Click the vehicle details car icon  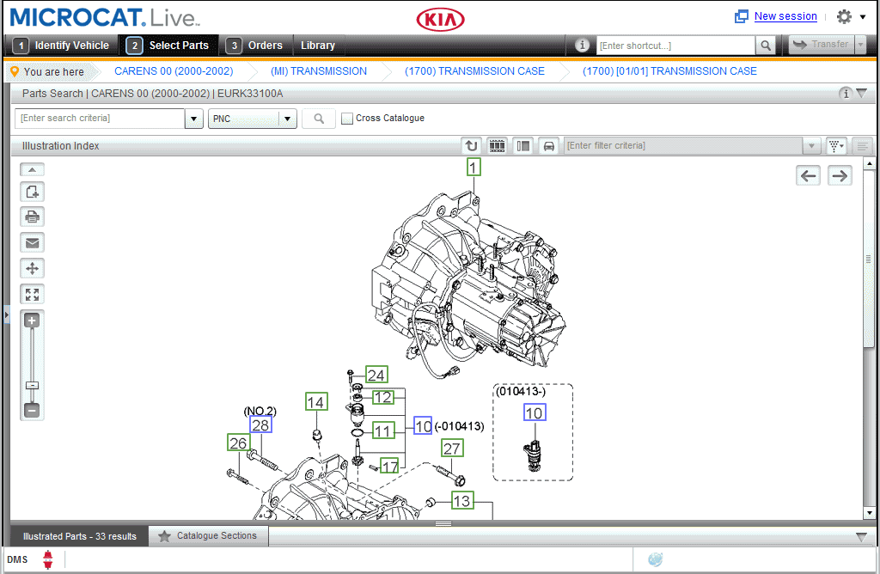[x=548, y=145]
